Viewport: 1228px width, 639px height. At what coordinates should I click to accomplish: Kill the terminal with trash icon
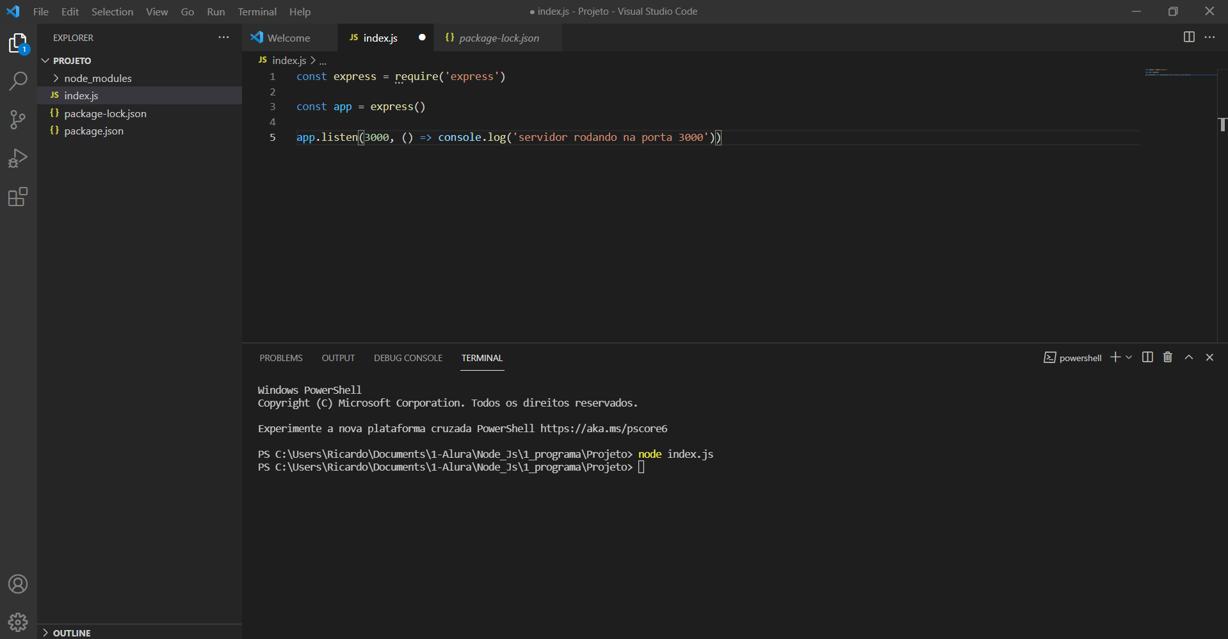click(1168, 357)
